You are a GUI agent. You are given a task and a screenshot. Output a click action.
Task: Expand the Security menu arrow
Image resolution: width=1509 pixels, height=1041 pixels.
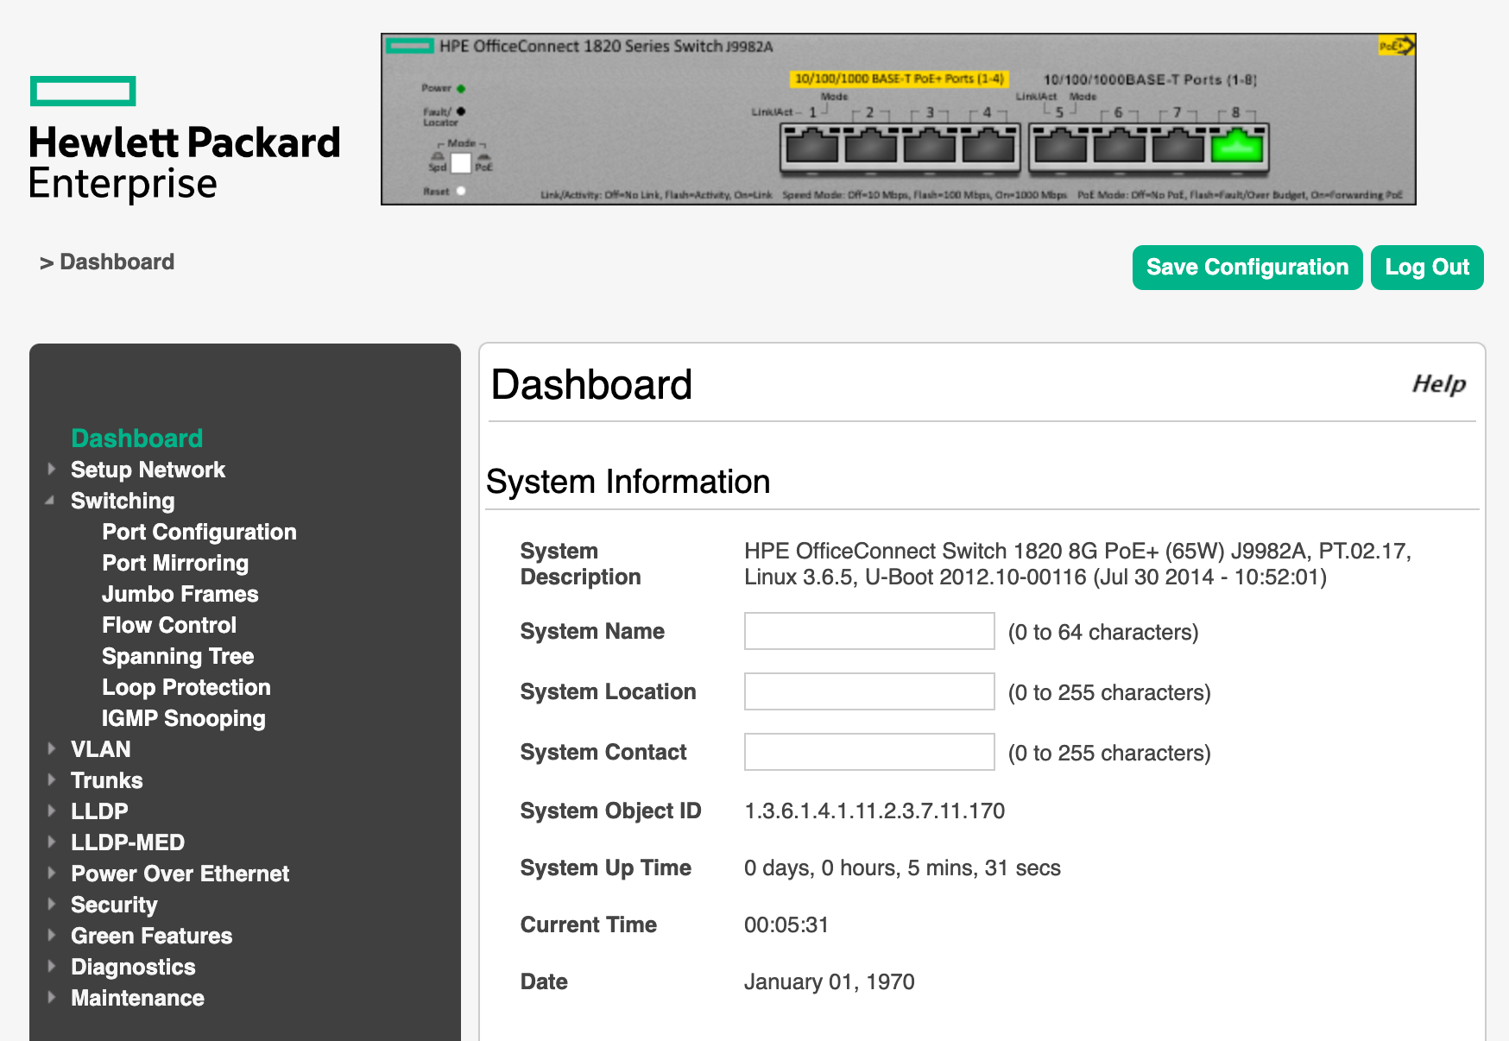[52, 904]
